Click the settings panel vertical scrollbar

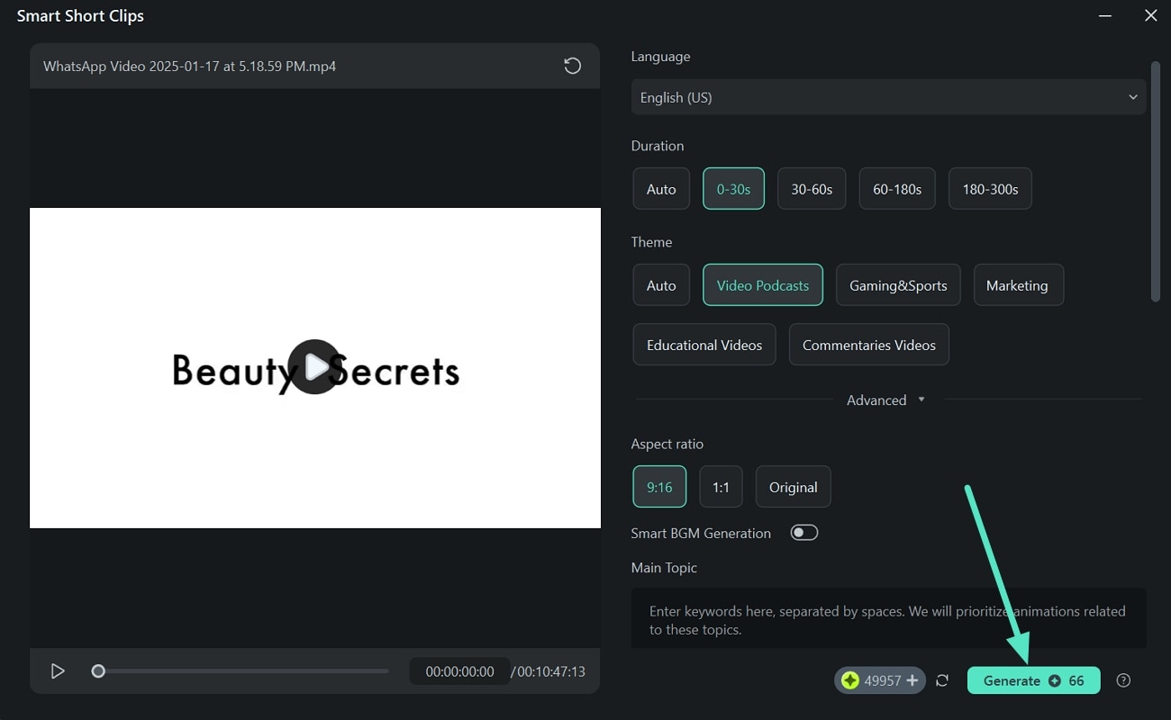1156,181
